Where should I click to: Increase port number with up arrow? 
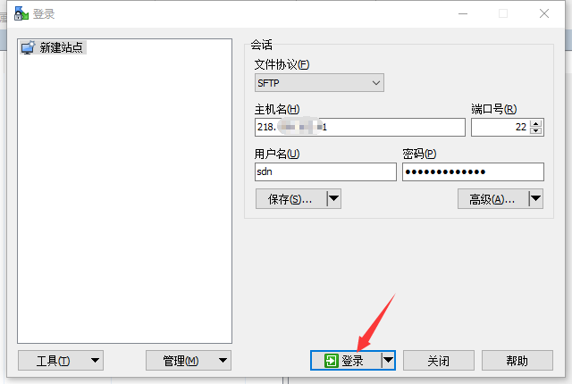pyautogui.click(x=535, y=123)
